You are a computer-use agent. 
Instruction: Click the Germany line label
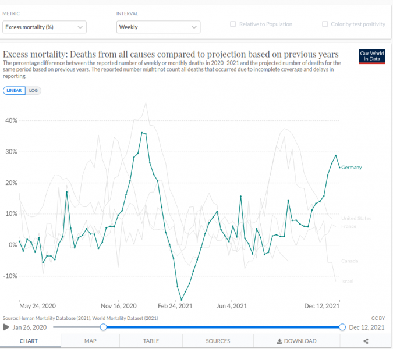(351, 168)
